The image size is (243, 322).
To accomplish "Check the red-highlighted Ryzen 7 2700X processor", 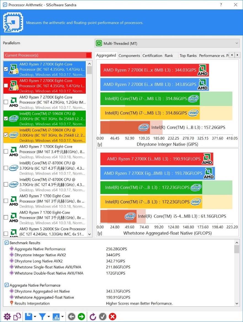I will pos(6,85).
